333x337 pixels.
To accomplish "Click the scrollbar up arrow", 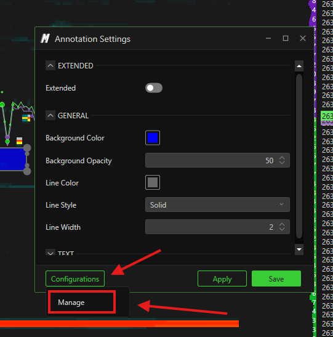I will point(299,66).
